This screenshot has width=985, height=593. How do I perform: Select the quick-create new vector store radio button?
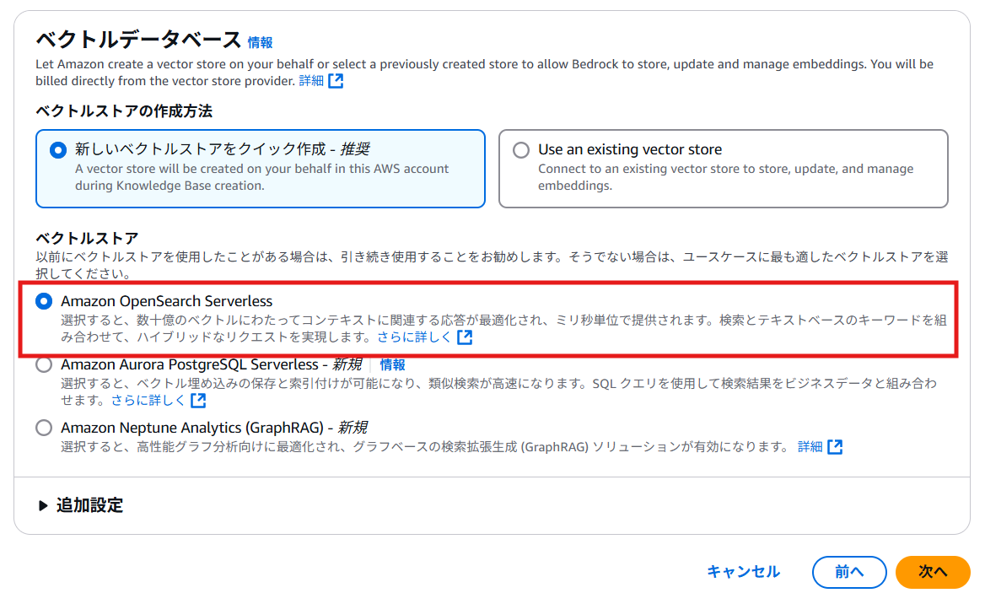click(x=58, y=150)
